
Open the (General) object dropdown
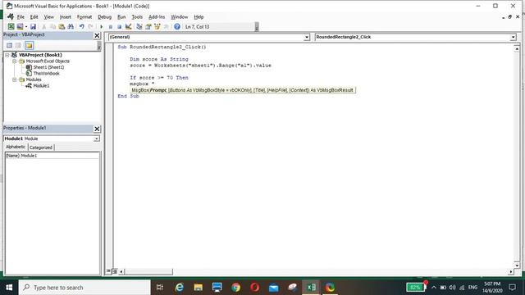click(306, 37)
